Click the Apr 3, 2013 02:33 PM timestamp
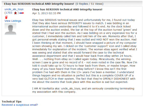The height and width of the screenshot is (107, 143). tap(47, 13)
